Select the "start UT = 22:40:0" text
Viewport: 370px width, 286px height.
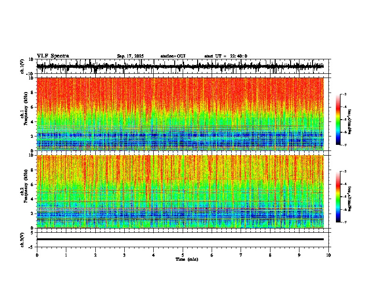pos(226,56)
